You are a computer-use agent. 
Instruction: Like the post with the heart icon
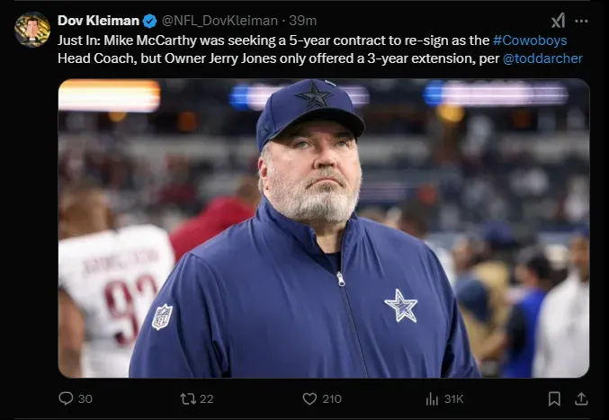pos(309,398)
